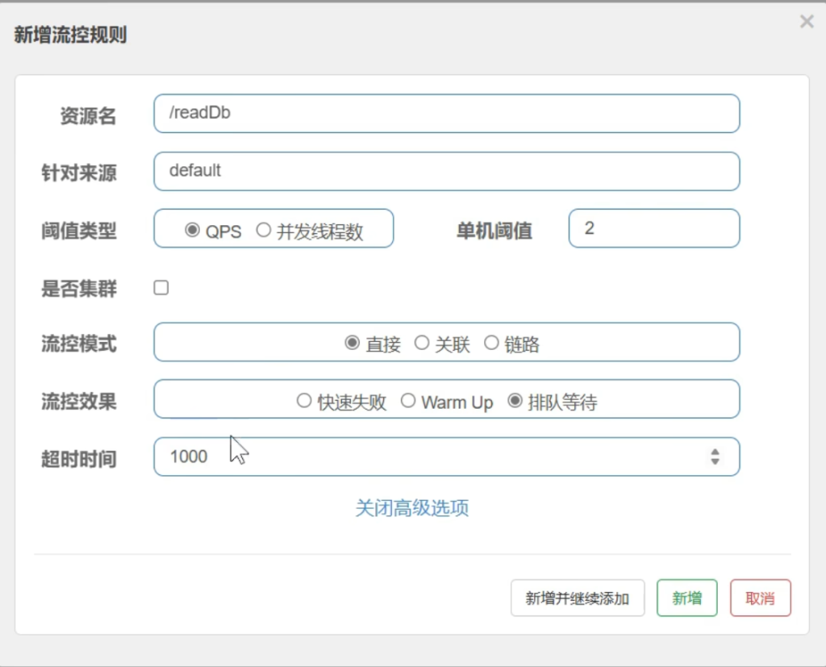Click 新增并继续添加 button

(578, 598)
